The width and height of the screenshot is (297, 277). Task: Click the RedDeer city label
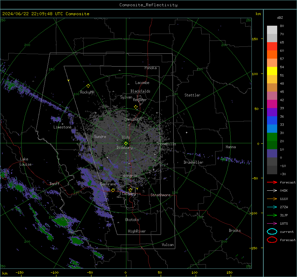(x=140, y=100)
